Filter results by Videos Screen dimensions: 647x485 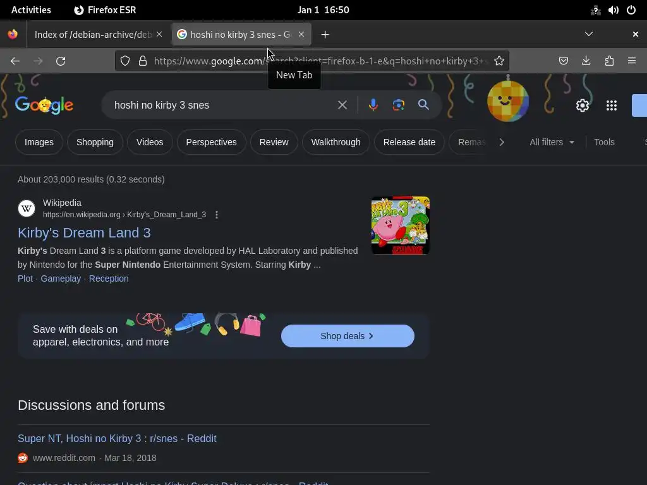[x=150, y=142]
